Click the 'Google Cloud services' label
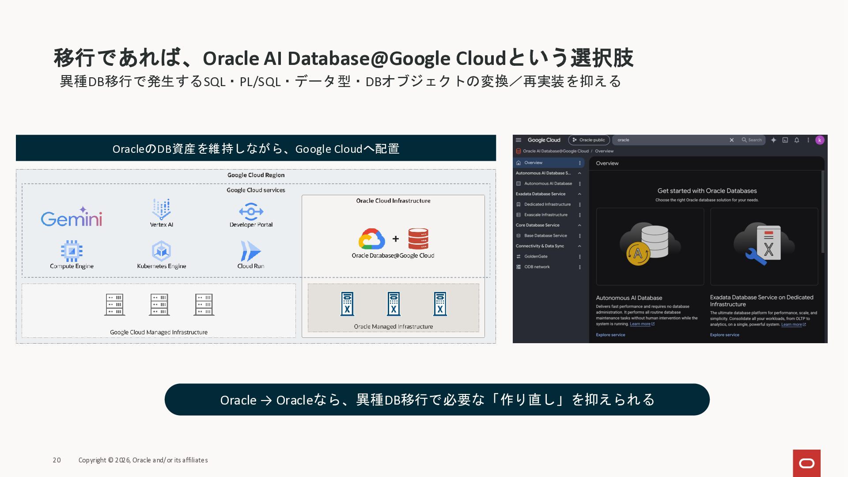This screenshot has height=477, width=848. (x=256, y=190)
